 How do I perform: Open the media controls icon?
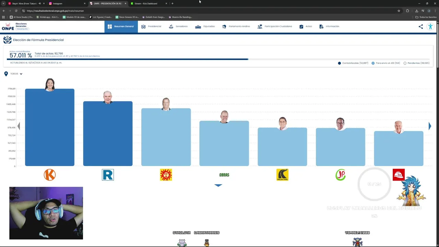coord(423,11)
